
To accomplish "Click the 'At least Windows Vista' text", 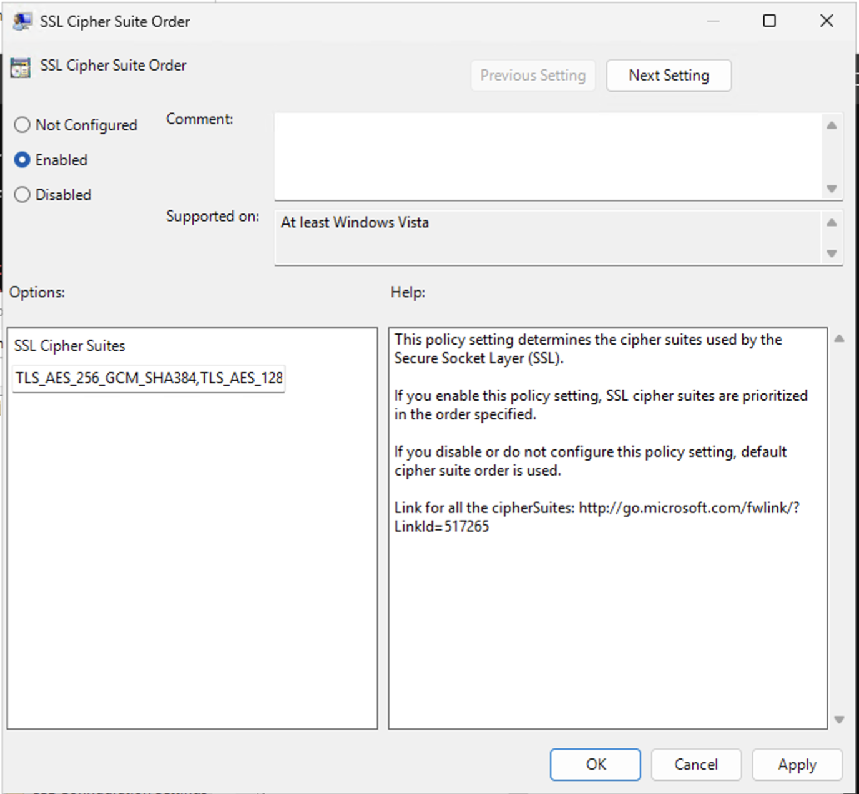I will [x=355, y=223].
